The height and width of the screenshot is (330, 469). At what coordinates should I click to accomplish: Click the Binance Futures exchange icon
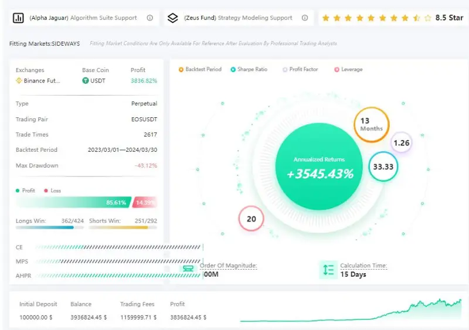[x=19, y=81]
